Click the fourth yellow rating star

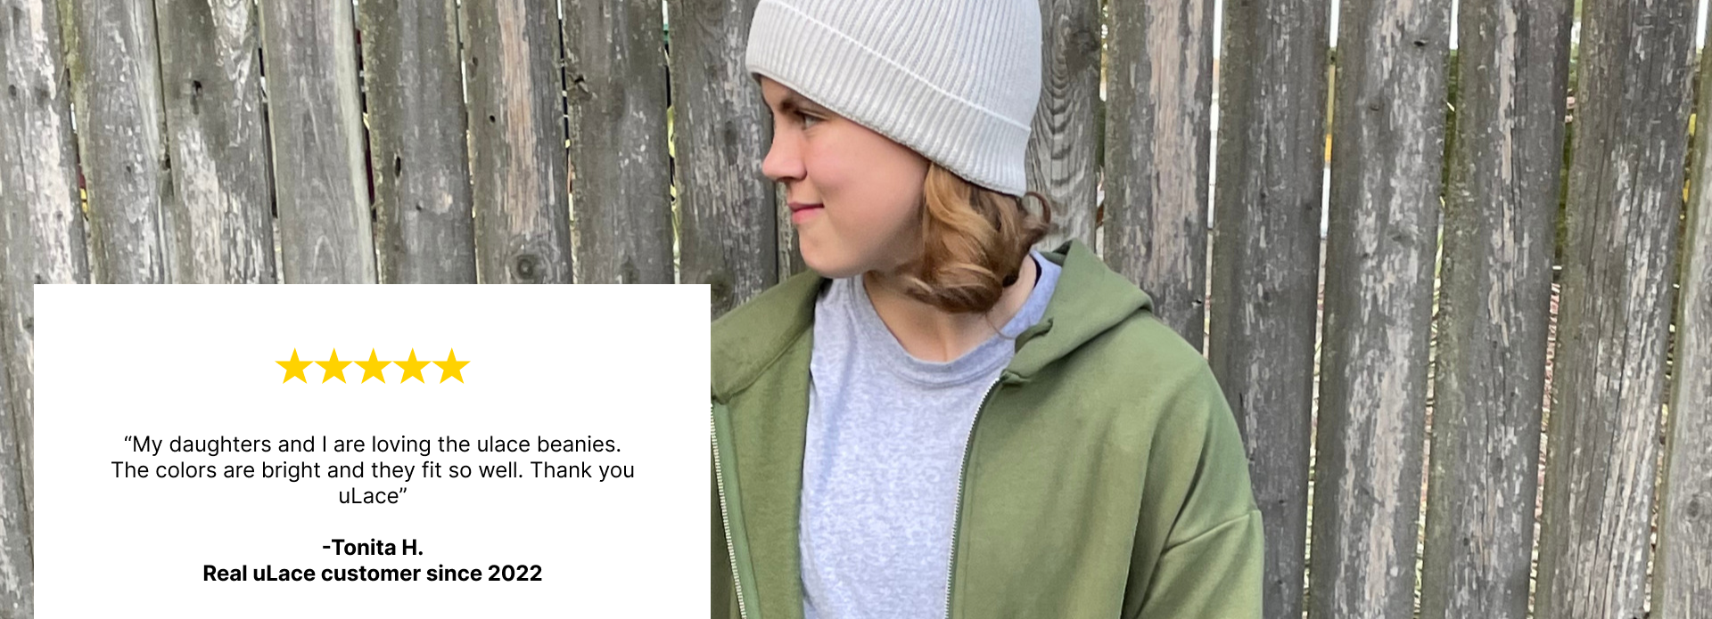[412, 367]
